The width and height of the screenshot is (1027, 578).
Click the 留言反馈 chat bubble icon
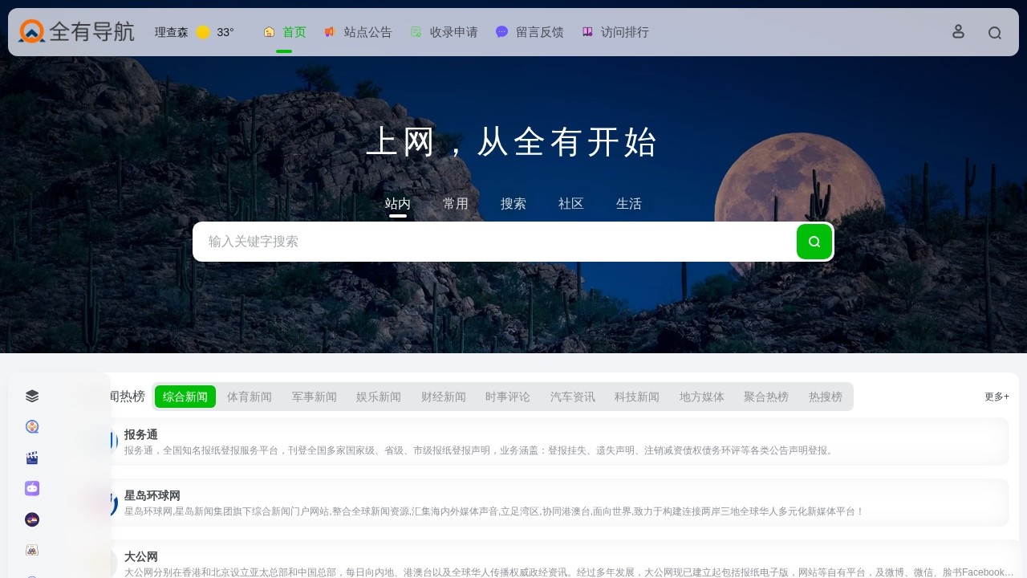point(501,32)
